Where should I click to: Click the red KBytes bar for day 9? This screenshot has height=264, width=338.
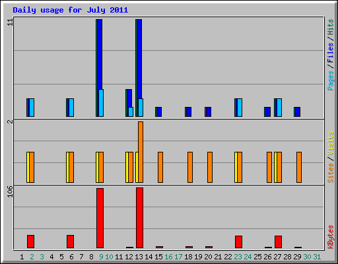pos(100,218)
